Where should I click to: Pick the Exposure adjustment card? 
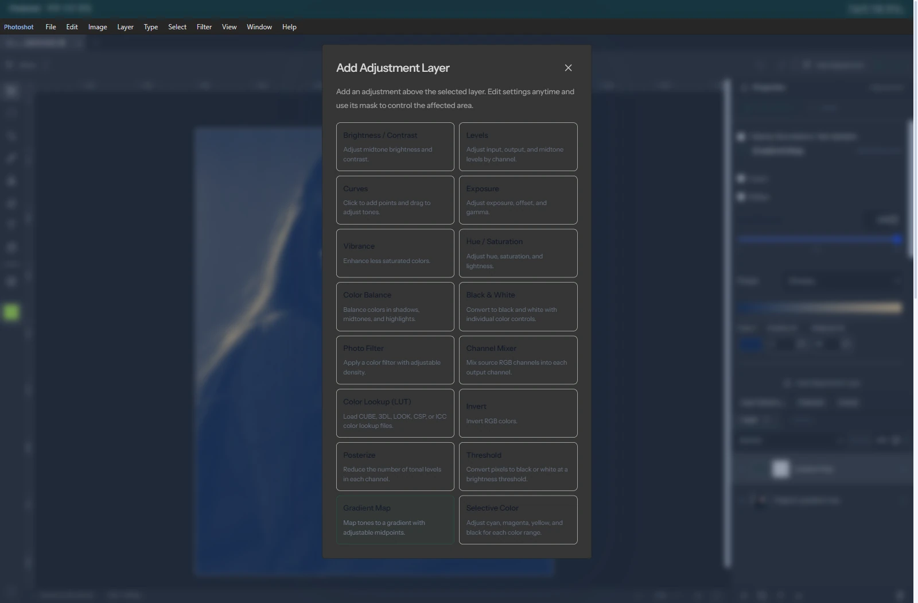(518, 200)
